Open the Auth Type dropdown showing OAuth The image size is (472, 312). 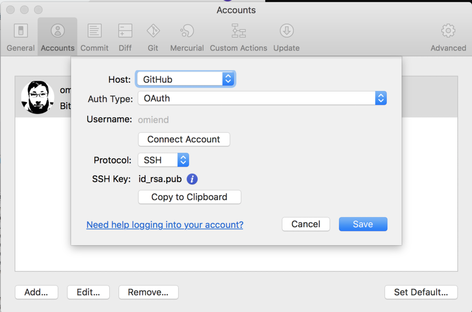(262, 98)
